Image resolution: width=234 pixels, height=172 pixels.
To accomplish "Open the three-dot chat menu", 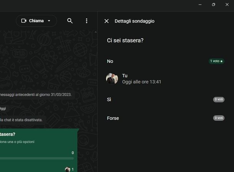I will (87, 21).
